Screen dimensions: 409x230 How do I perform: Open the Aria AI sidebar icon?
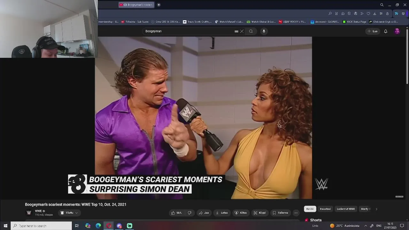tap(397, 13)
